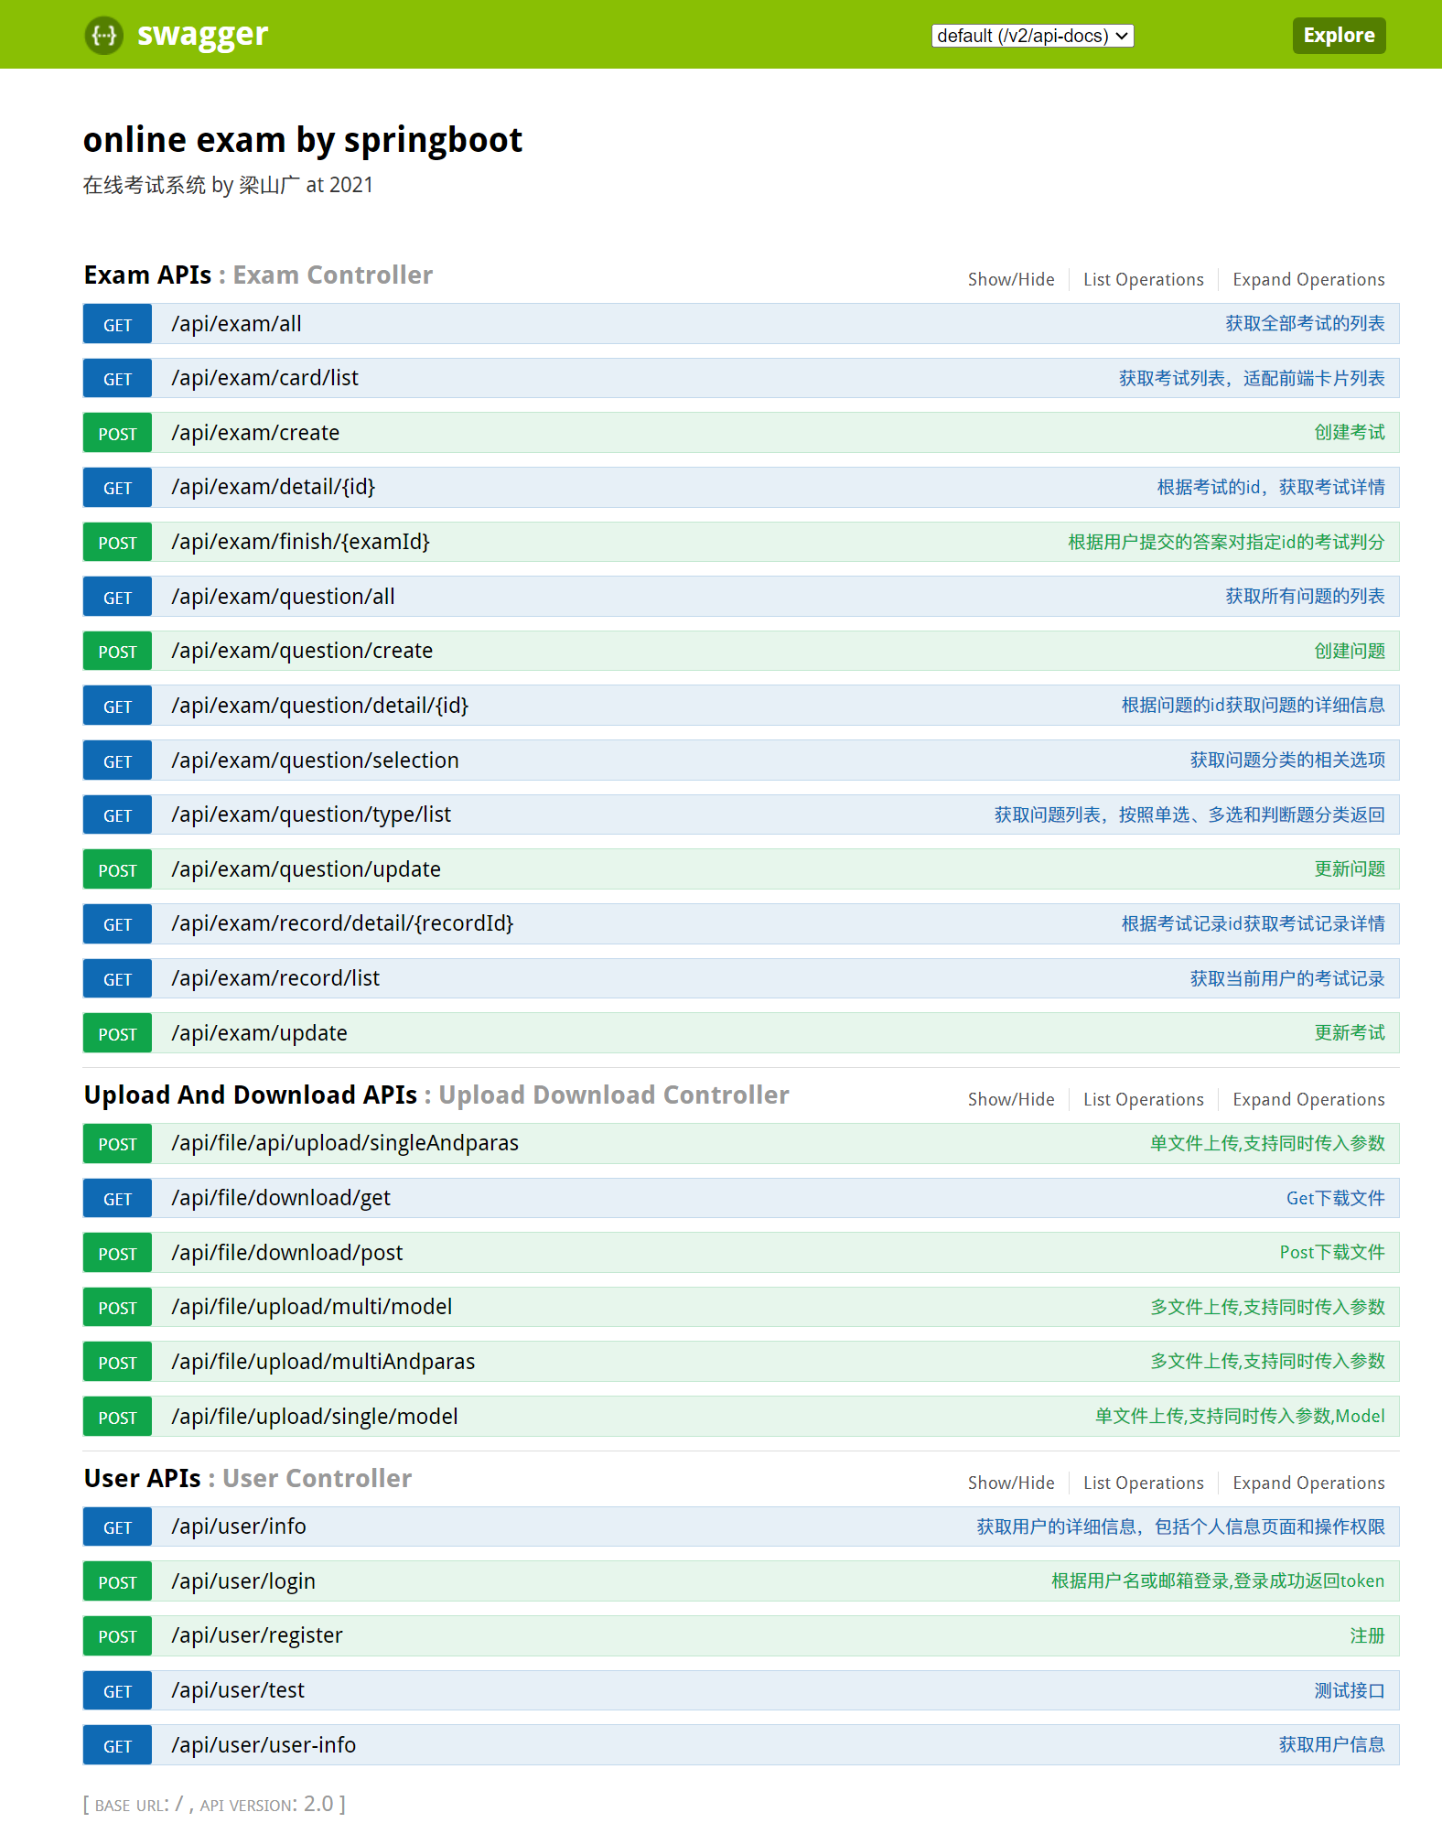Viewport: 1442px width, 1823px height.
Task: Click POST badge for /api/exam/create
Action: 117,434
